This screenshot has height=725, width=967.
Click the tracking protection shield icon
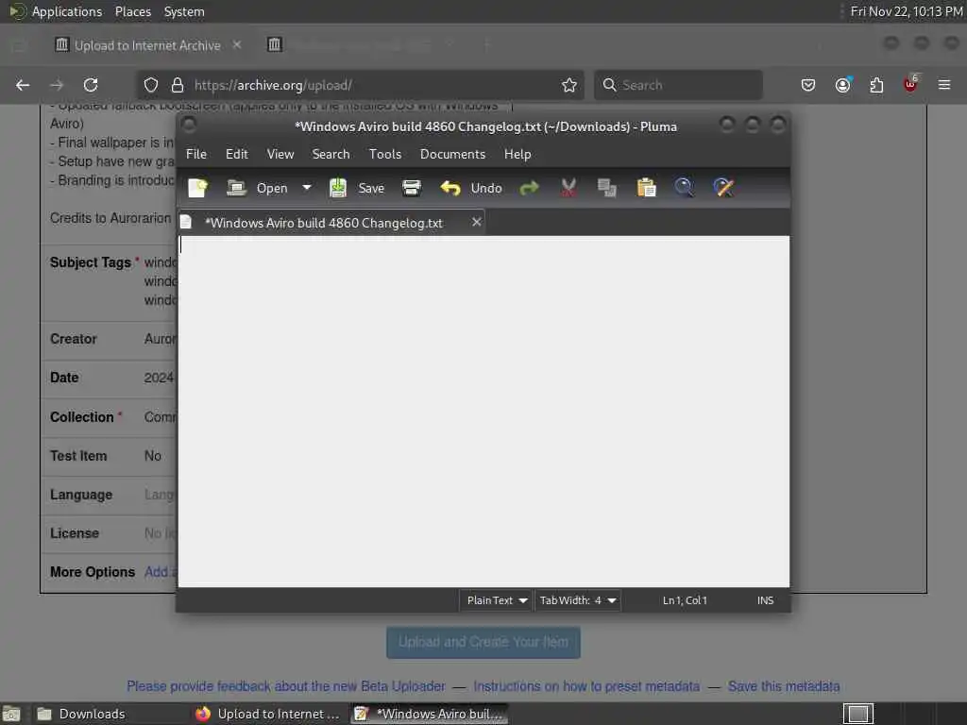pyautogui.click(x=151, y=85)
